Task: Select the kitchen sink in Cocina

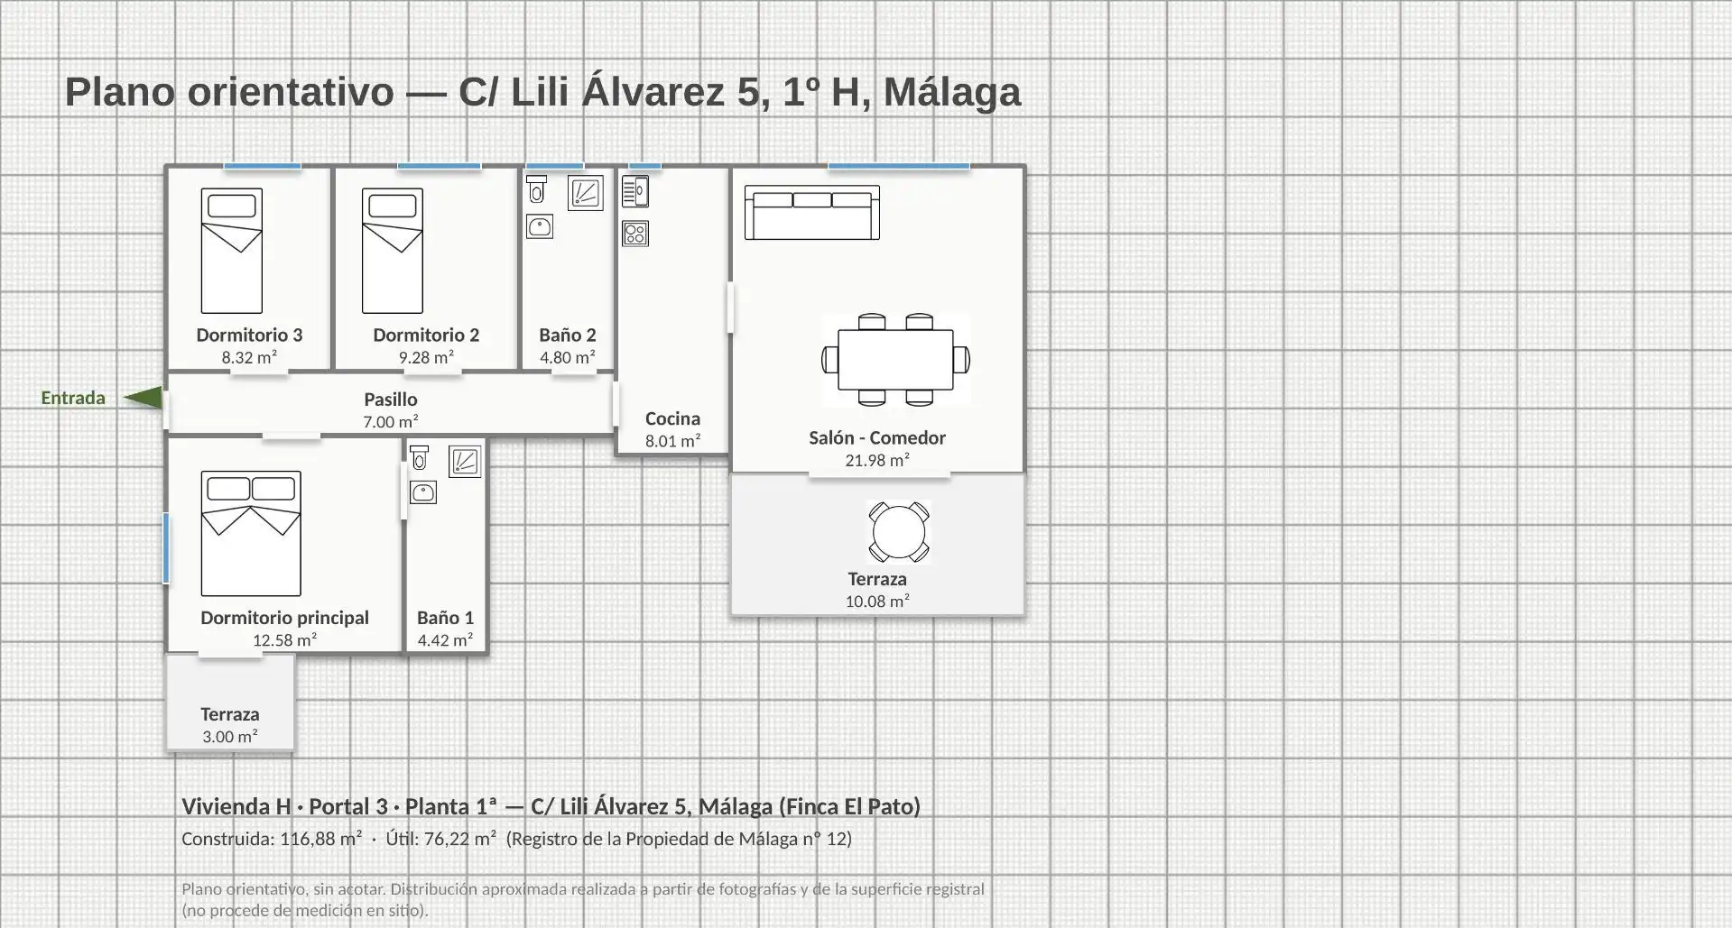Action: (x=635, y=191)
